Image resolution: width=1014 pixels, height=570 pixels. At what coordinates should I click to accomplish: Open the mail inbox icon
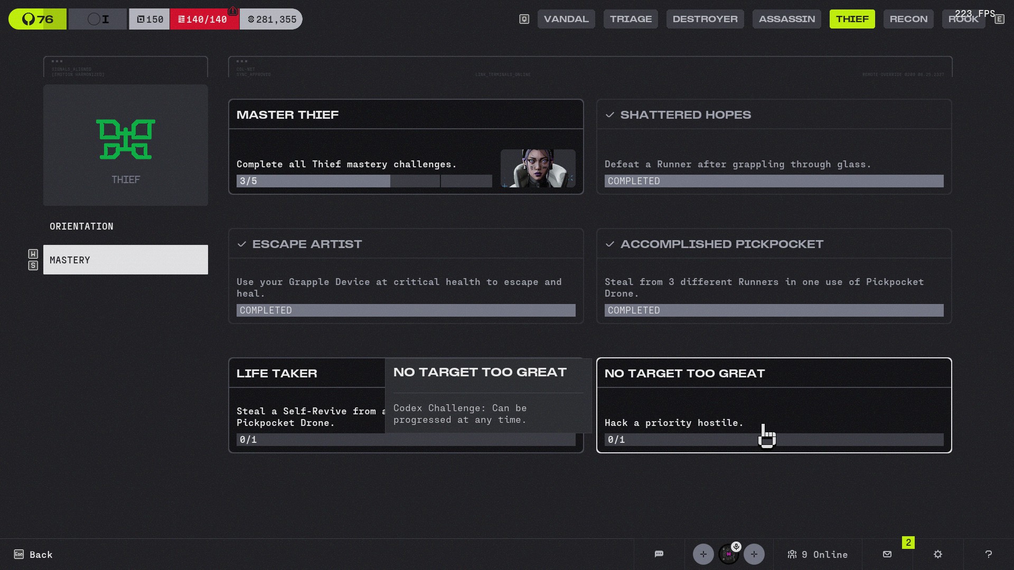pos(887,554)
